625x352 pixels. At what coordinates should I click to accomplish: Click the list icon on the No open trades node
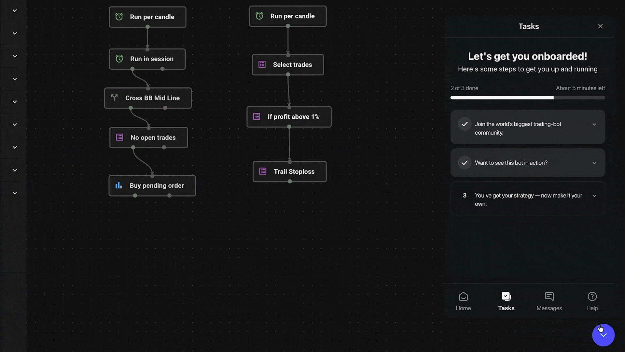coord(120,137)
